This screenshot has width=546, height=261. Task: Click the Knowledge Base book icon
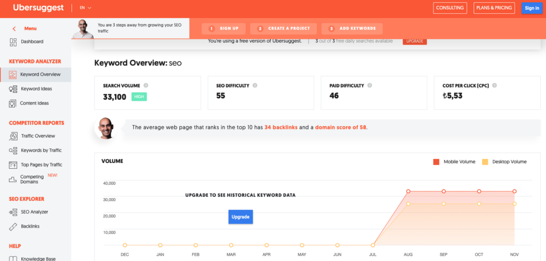click(x=13, y=259)
